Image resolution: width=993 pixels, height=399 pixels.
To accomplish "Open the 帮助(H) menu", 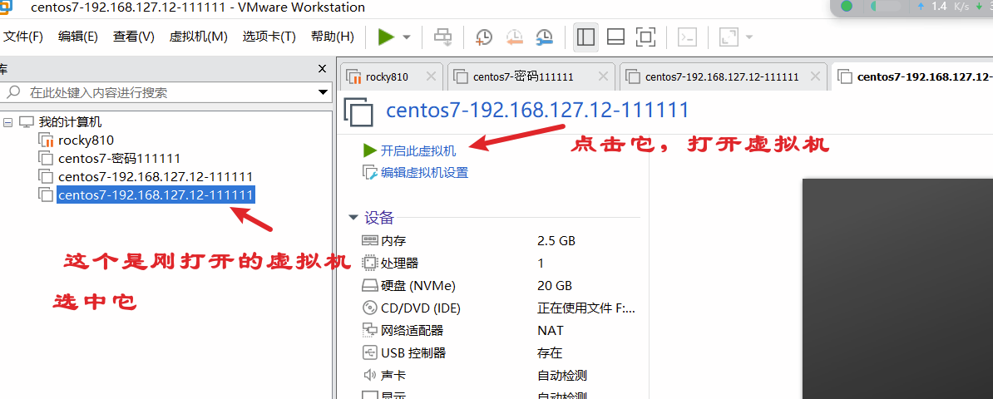I will click(333, 37).
